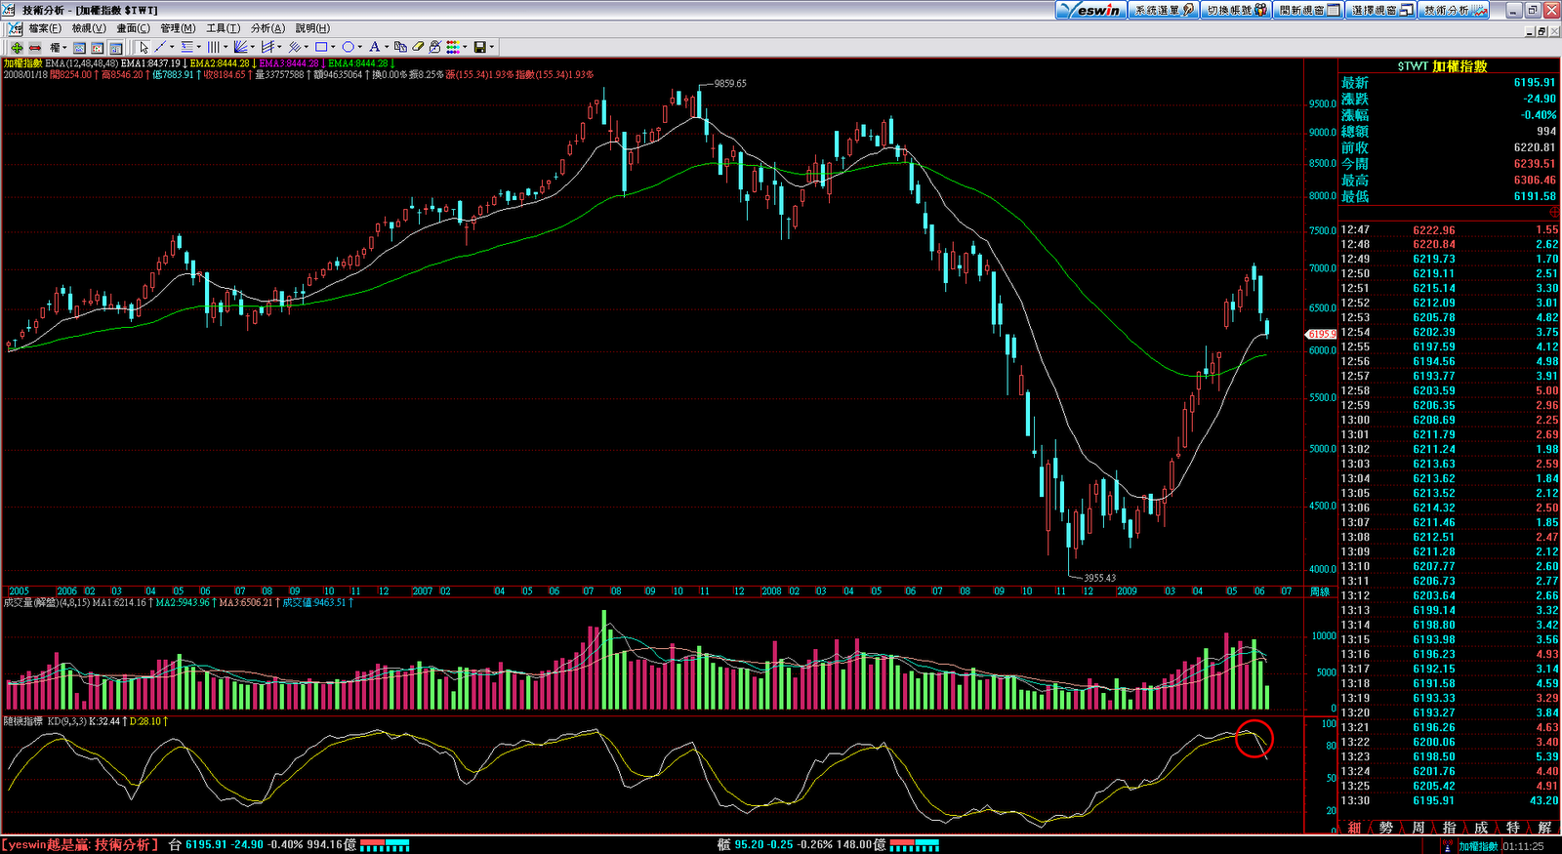Select the eraser tool
1562x854 pixels.
[x=418, y=47]
